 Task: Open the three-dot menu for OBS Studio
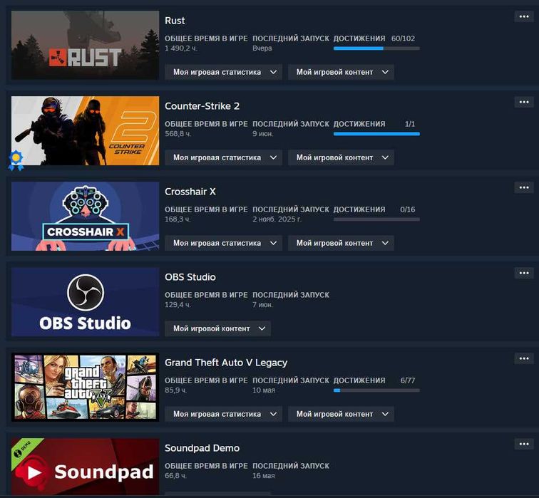pyautogui.click(x=524, y=273)
